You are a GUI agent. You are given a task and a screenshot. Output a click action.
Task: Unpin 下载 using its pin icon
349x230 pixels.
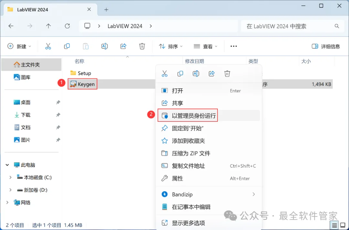click(58, 115)
